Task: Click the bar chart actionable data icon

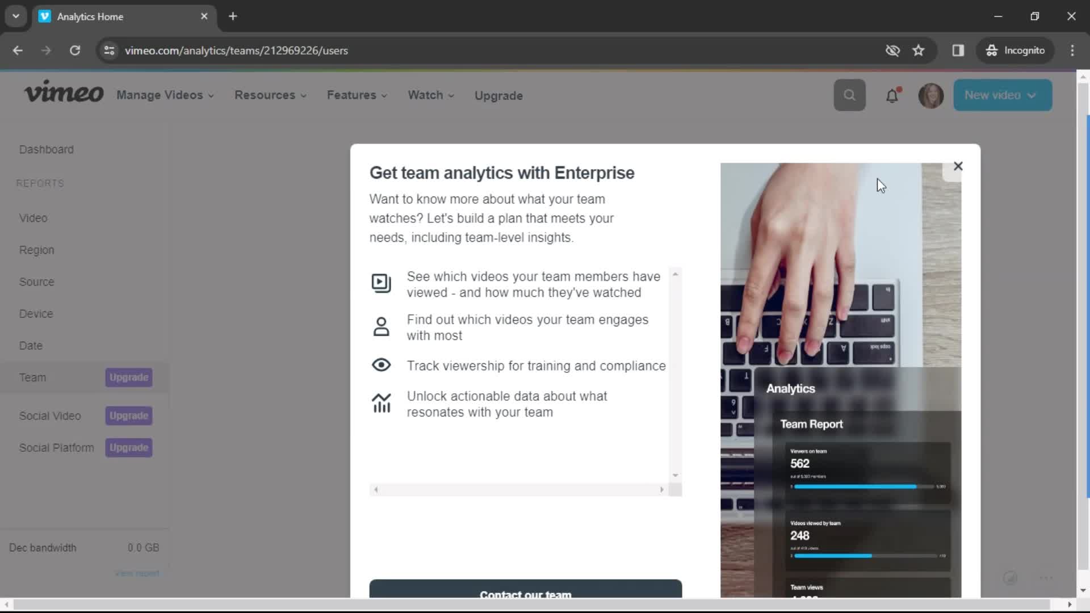Action: tap(381, 404)
